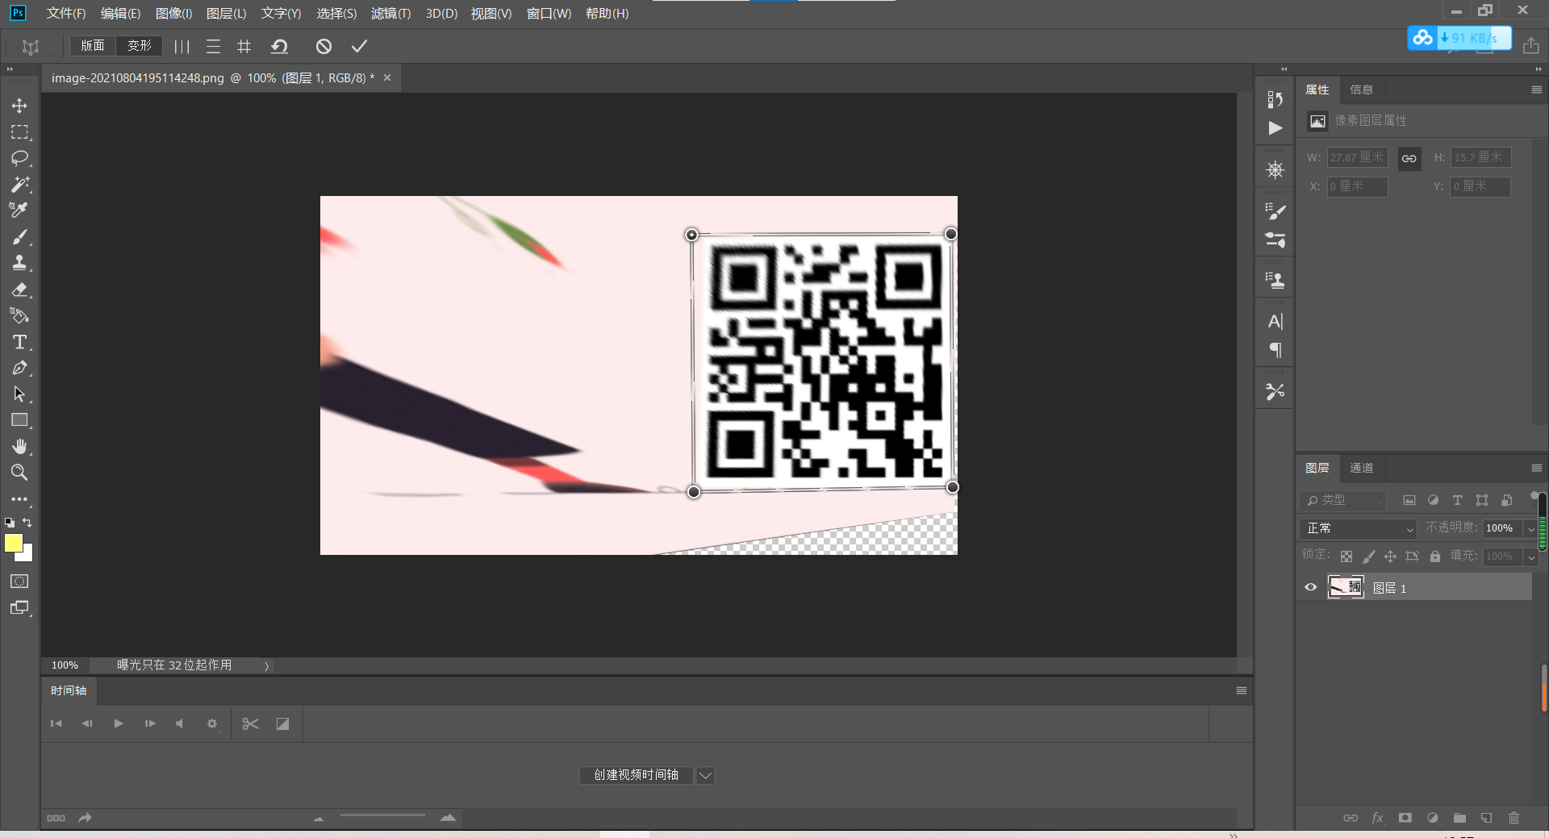The height and width of the screenshot is (838, 1549).
Task: Select the Clone Stamp tool
Action: (19, 263)
